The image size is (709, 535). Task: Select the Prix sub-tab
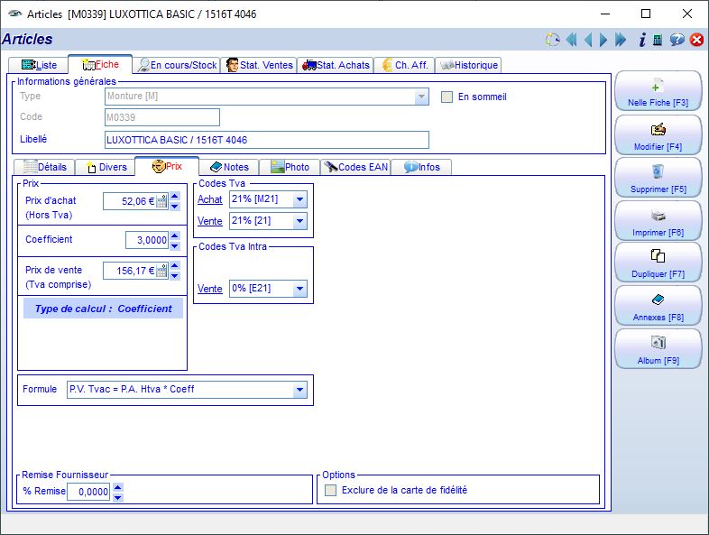click(x=167, y=166)
